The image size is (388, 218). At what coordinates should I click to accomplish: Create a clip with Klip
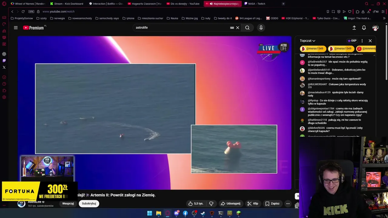(x=253, y=203)
